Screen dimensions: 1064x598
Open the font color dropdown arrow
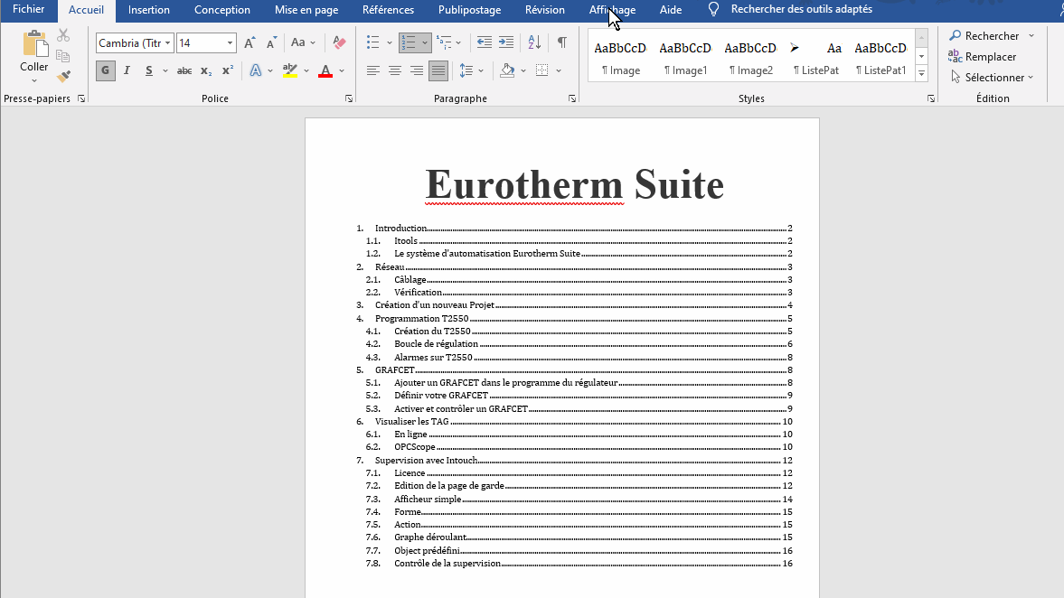(342, 70)
